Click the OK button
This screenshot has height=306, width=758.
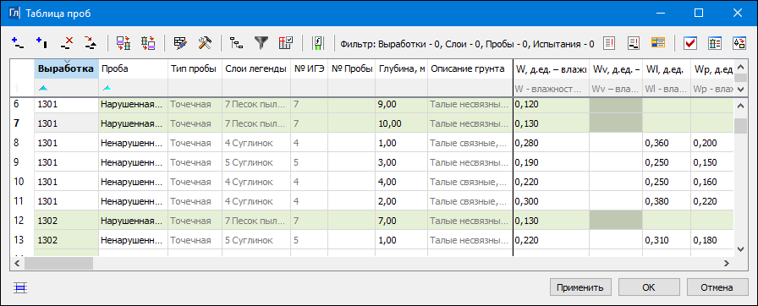click(649, 287)
